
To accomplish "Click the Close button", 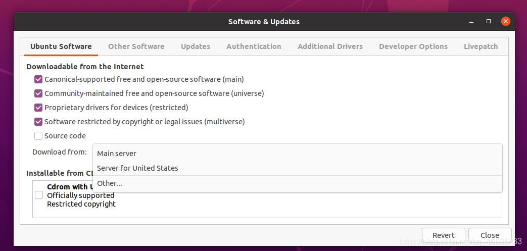I will pos(490,235).
